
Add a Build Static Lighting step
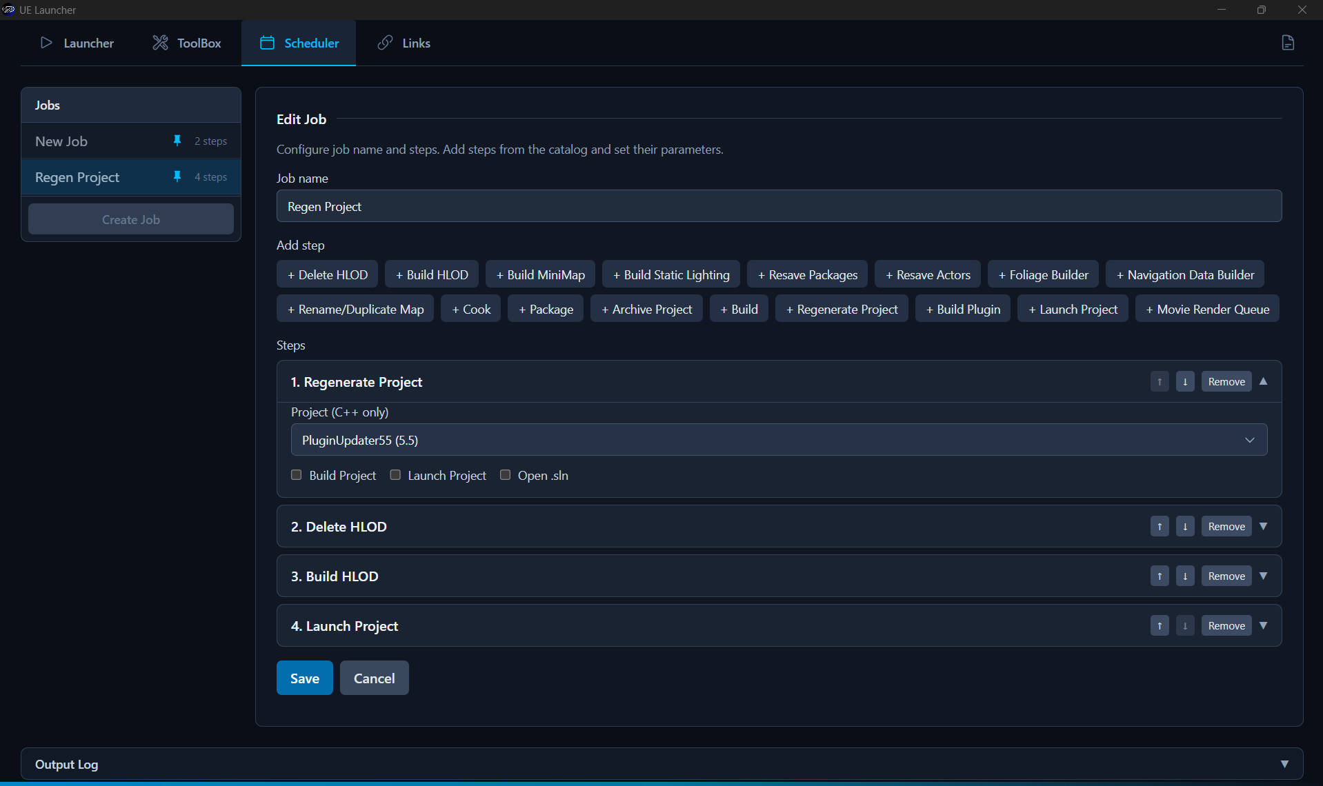click(x=671, y=274)
